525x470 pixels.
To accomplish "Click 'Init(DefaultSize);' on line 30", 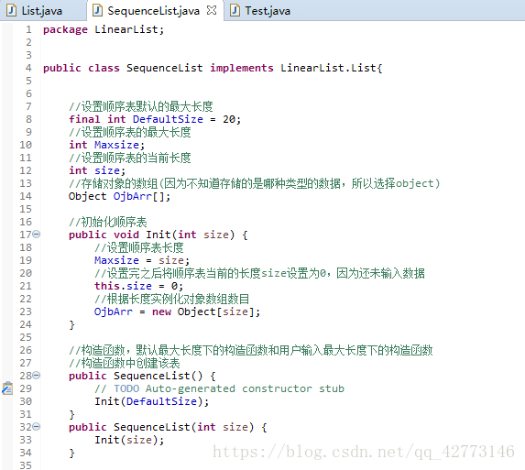I will tap(151, 401).
